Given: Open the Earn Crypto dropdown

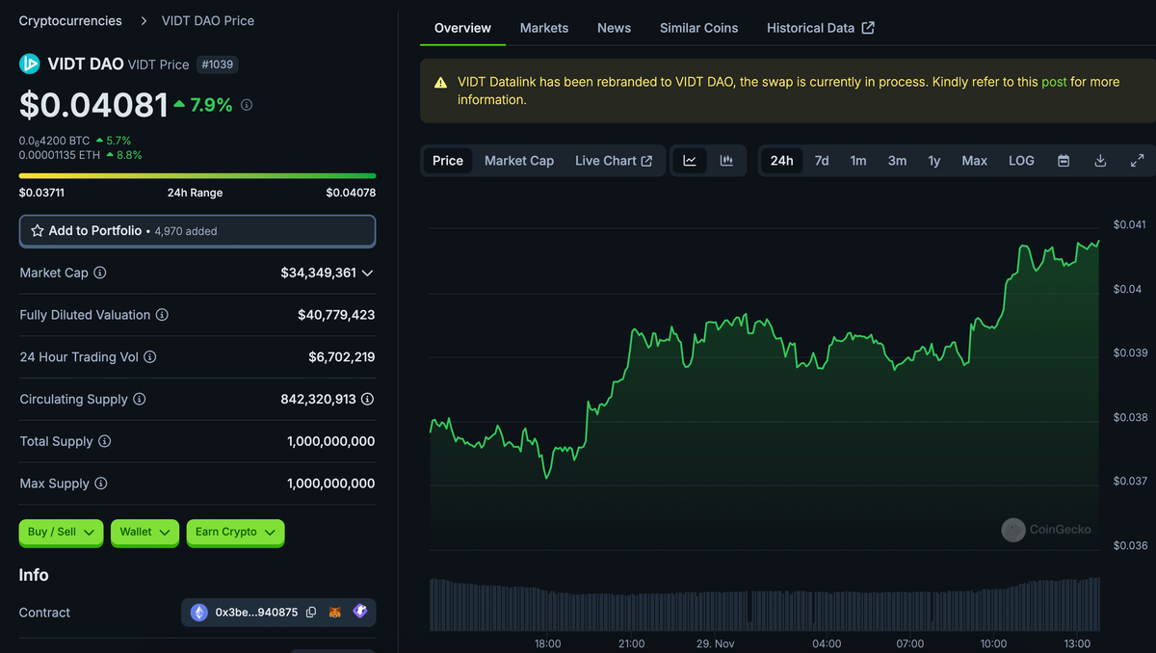Looking at the screenshot, I should click(x=235, y=532).
